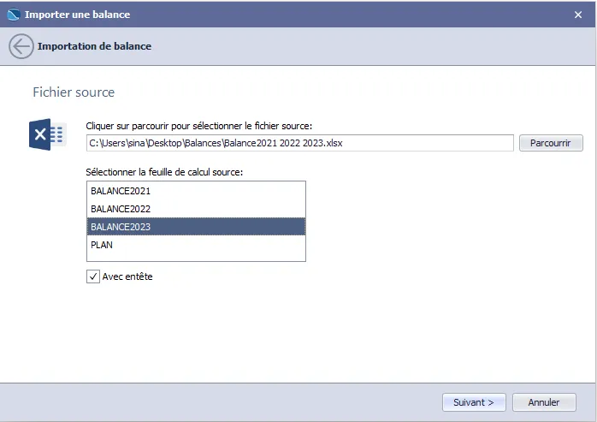Click inside the source file path field
597x422 pixels.
pos(299,143)
